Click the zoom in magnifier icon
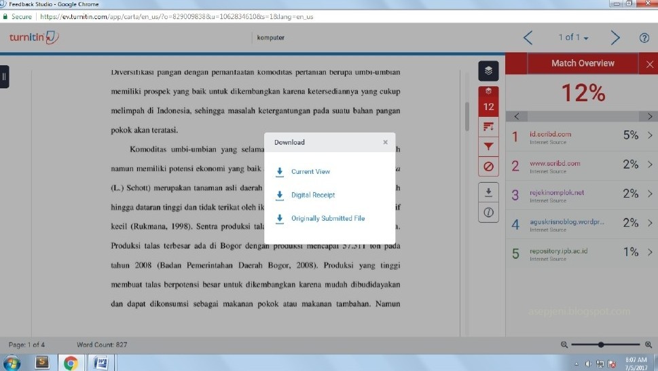This screenshot has height=371, width=658. pos(648,344)
